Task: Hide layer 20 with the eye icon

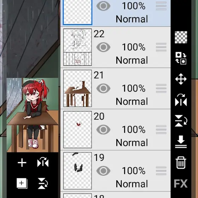Action: [x=103, y=130]
